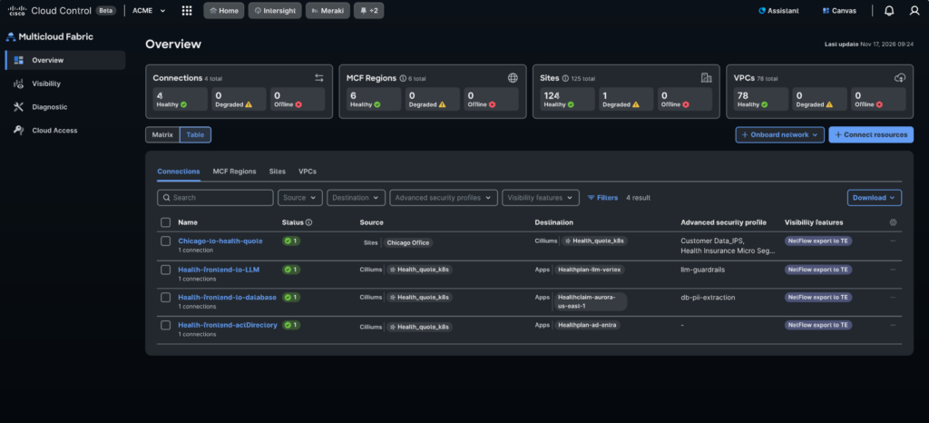Check the Health-frontend-to-database row checkbox

pyautogui.click(x=166, y=298)
